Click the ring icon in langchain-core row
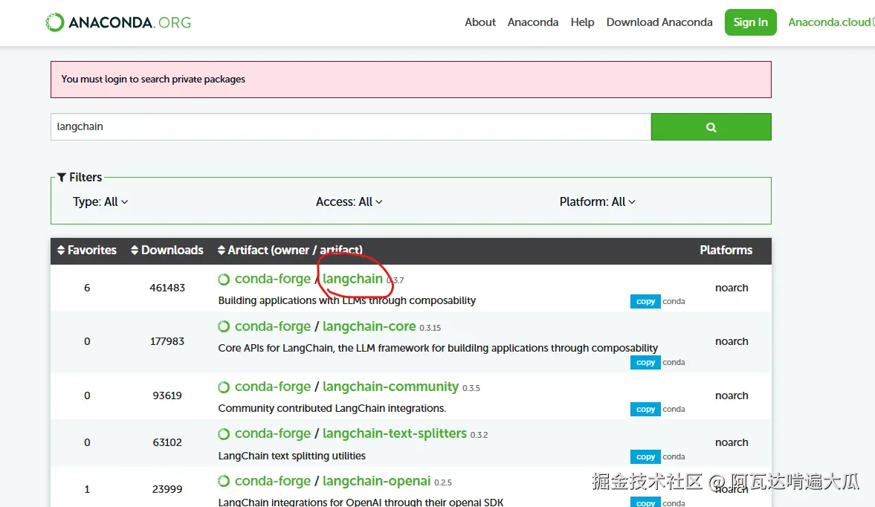The image size is (875, 507). tap(224, 327)
